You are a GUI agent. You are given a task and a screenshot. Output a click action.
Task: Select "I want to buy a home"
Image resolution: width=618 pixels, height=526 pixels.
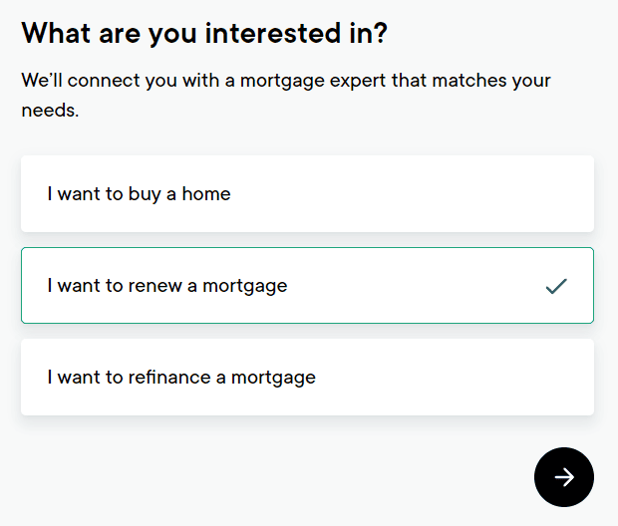[307, 194]
